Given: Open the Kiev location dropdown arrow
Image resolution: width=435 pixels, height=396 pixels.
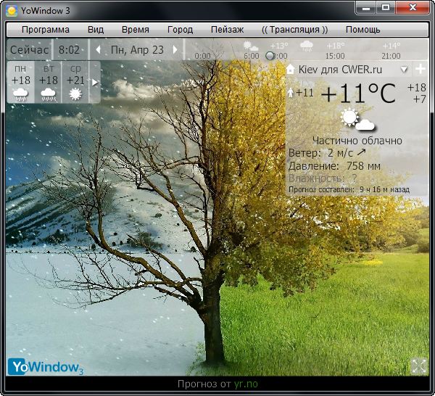Looking at the screenshot, I should click(405, 70).
